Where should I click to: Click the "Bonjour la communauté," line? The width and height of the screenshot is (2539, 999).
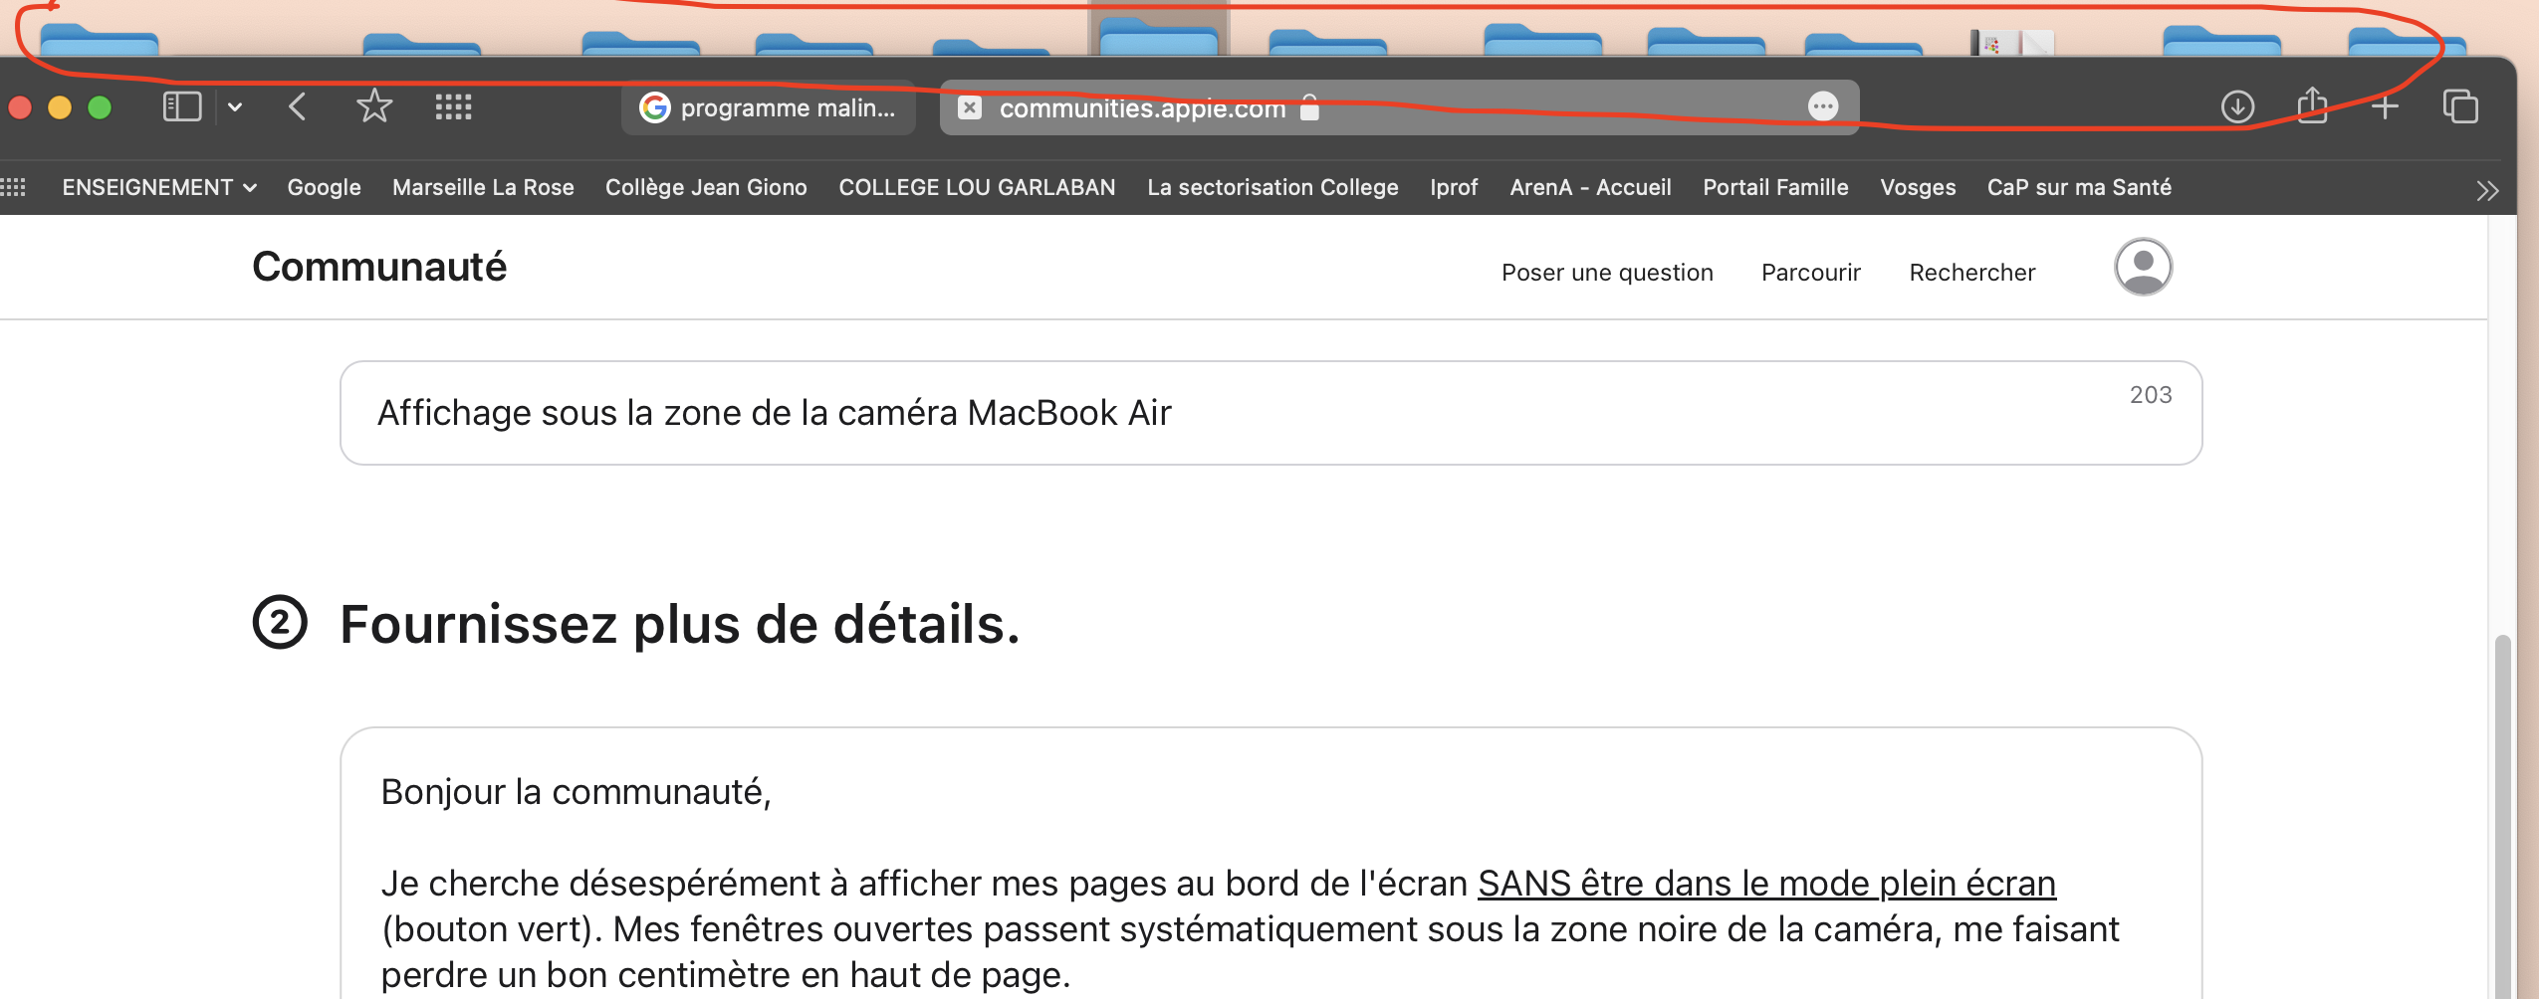[x=576, y=792]
